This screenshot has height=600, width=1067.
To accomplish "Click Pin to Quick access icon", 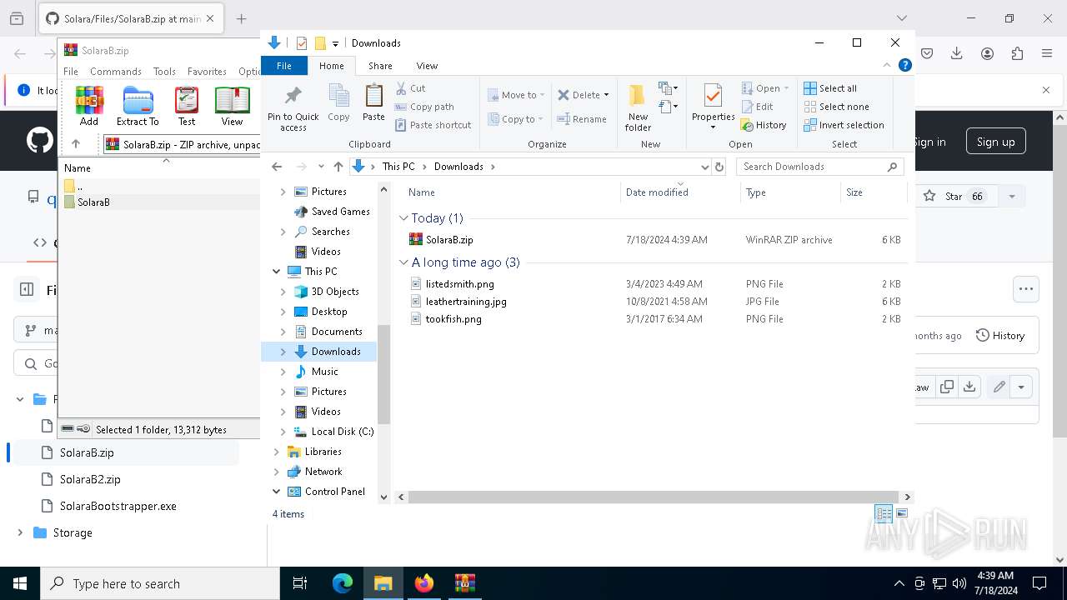I will pyautogui.click(x=293, y=107).
